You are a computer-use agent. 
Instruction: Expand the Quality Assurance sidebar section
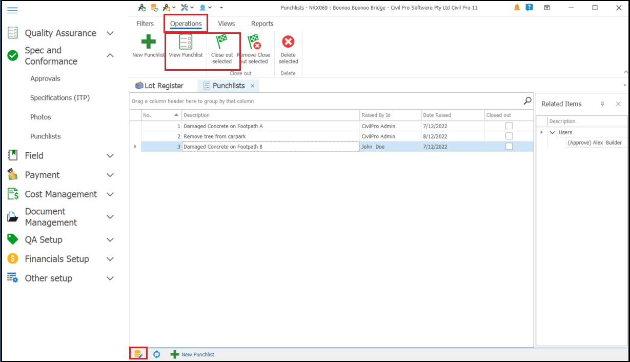click(x=110, y=33)
